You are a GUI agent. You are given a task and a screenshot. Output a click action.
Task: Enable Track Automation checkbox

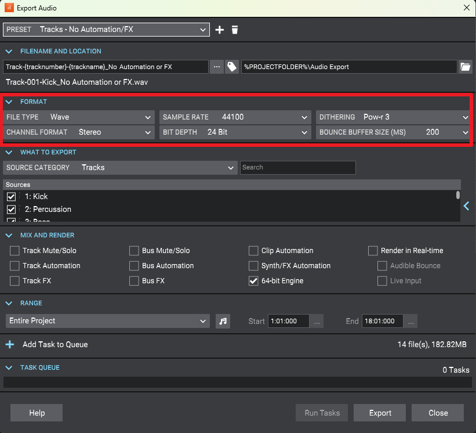tap(14, 266)
